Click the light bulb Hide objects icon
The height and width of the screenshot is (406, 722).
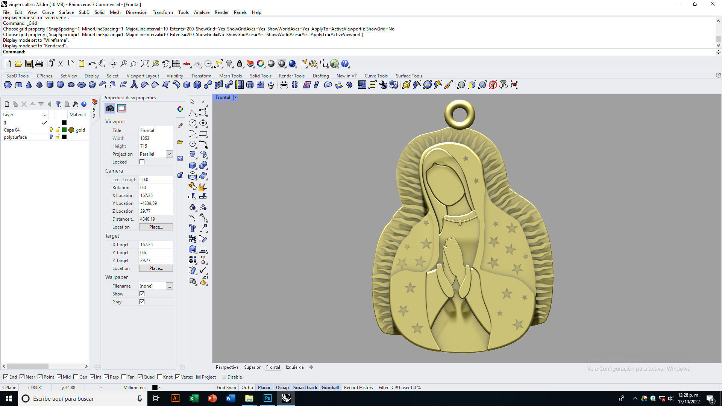(229, 64)
